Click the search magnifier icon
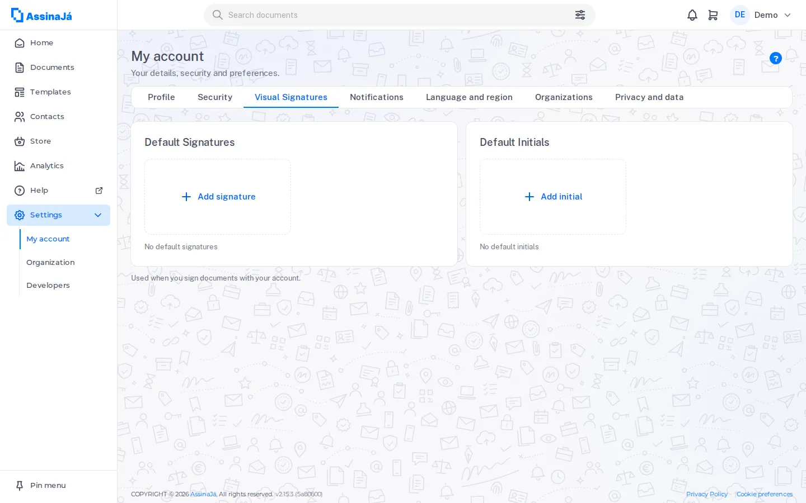This screenshot has width=806, height=503. (218, 15)
